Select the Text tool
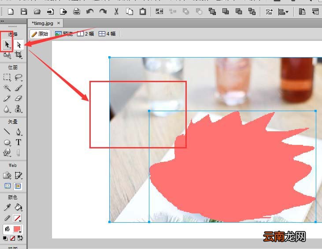This screenshot has width=322, height=249. (19, 142)
